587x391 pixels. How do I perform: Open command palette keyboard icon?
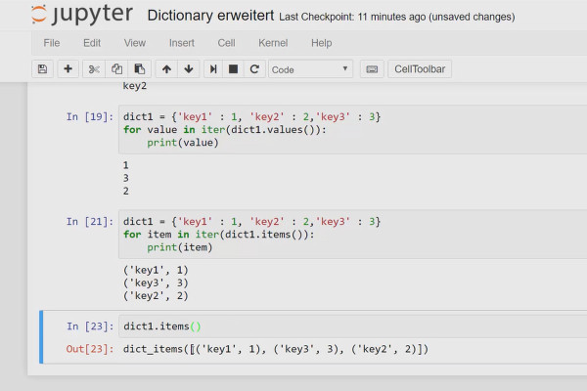tap(372, 69)
